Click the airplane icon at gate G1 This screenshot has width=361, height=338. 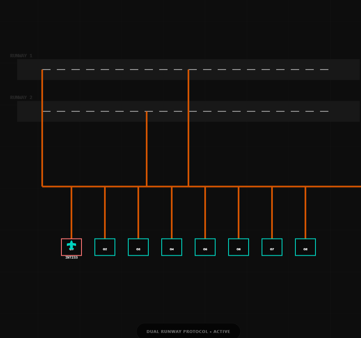coord(71,245)
